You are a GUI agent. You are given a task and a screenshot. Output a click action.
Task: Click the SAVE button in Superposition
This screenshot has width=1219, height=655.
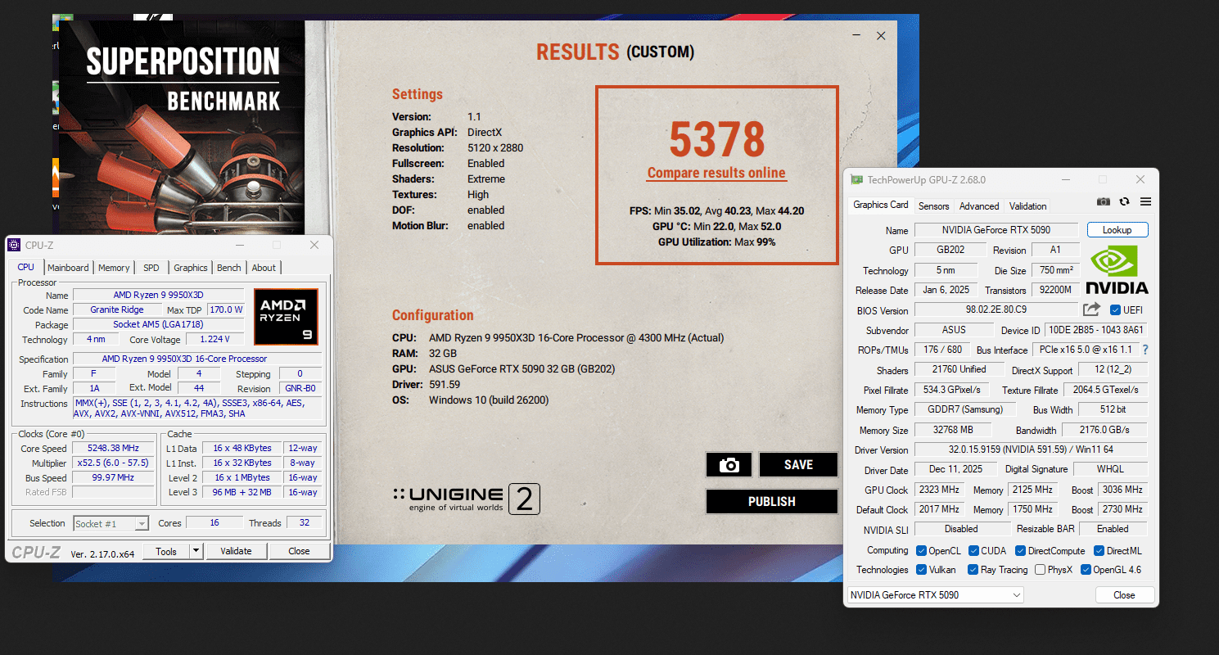[798, 465]
